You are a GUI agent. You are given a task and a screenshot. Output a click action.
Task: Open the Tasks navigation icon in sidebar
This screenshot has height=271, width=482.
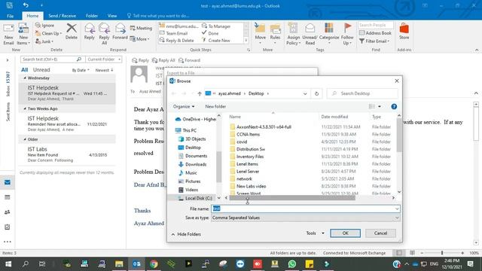pyautogui.click(x=8, y=227)
